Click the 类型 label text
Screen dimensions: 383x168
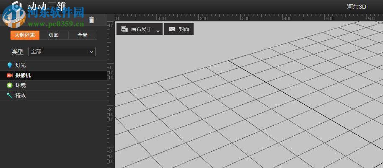pyautogui.click(x=17, y=52)
